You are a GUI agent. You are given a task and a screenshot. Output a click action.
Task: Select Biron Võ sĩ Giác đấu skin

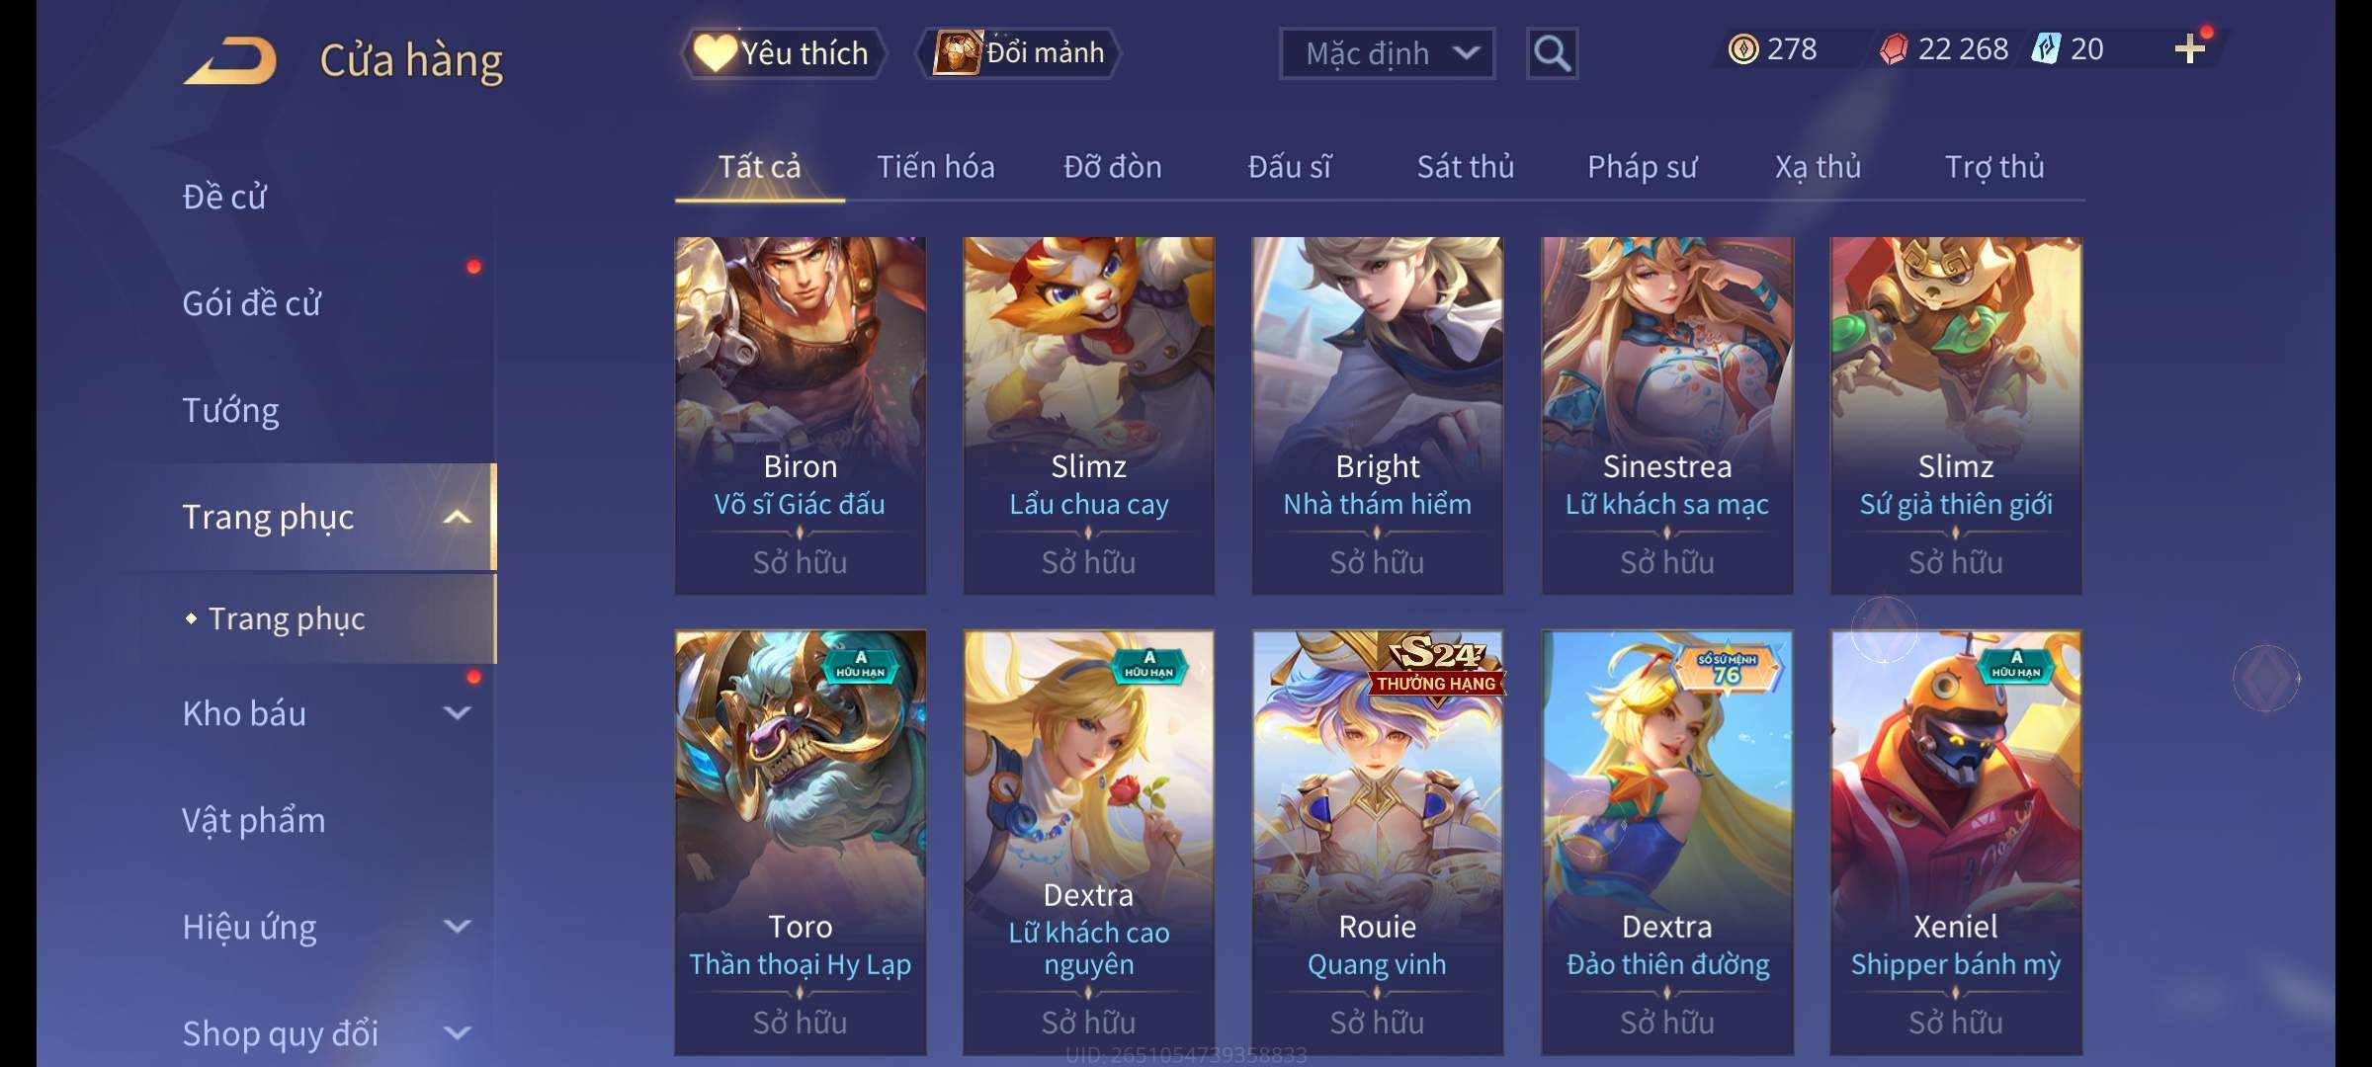pos(801,416)
